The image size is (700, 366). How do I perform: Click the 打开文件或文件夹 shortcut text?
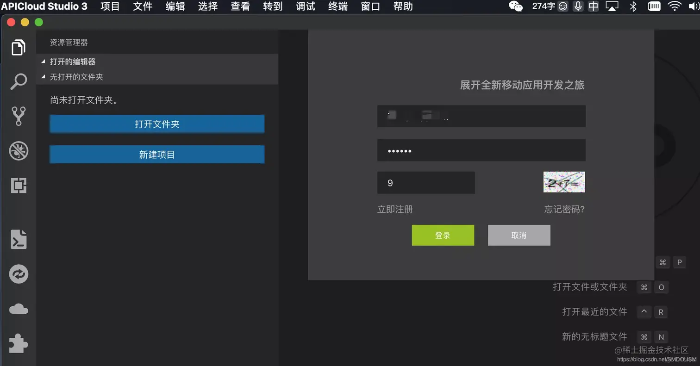(590, 287)
